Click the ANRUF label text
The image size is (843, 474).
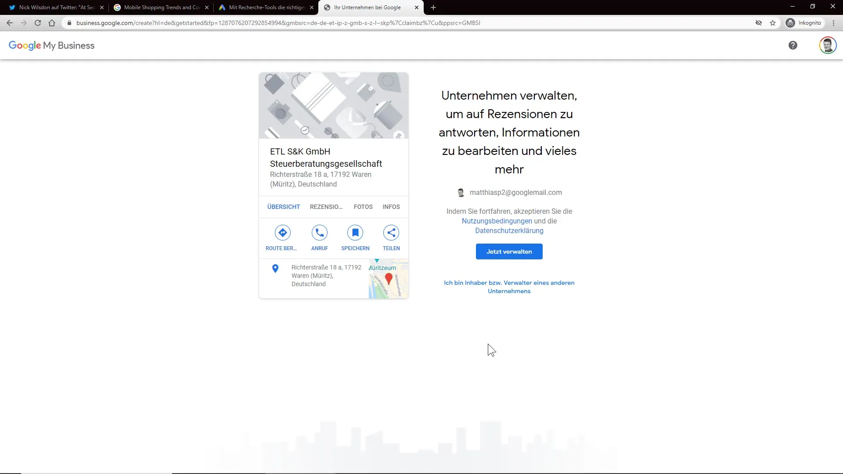(x=320, y=248)
